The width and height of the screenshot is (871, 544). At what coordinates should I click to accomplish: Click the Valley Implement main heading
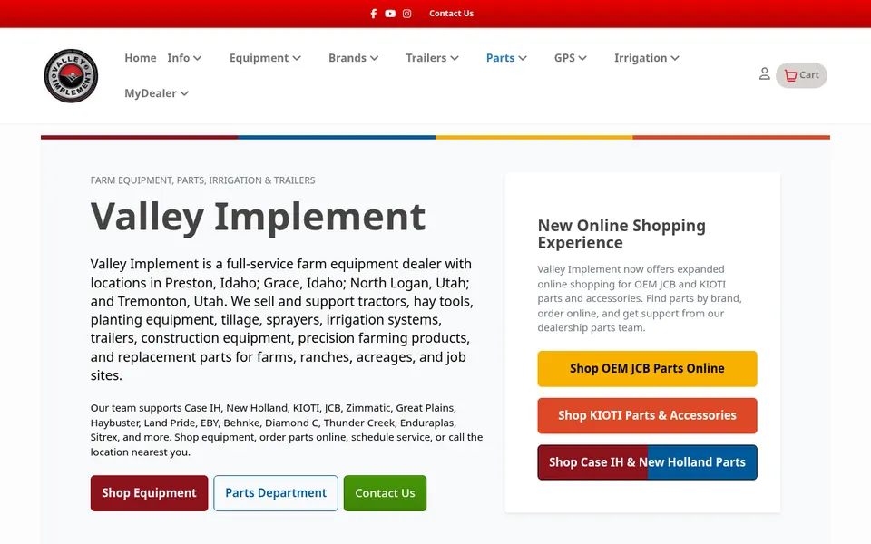258,217
